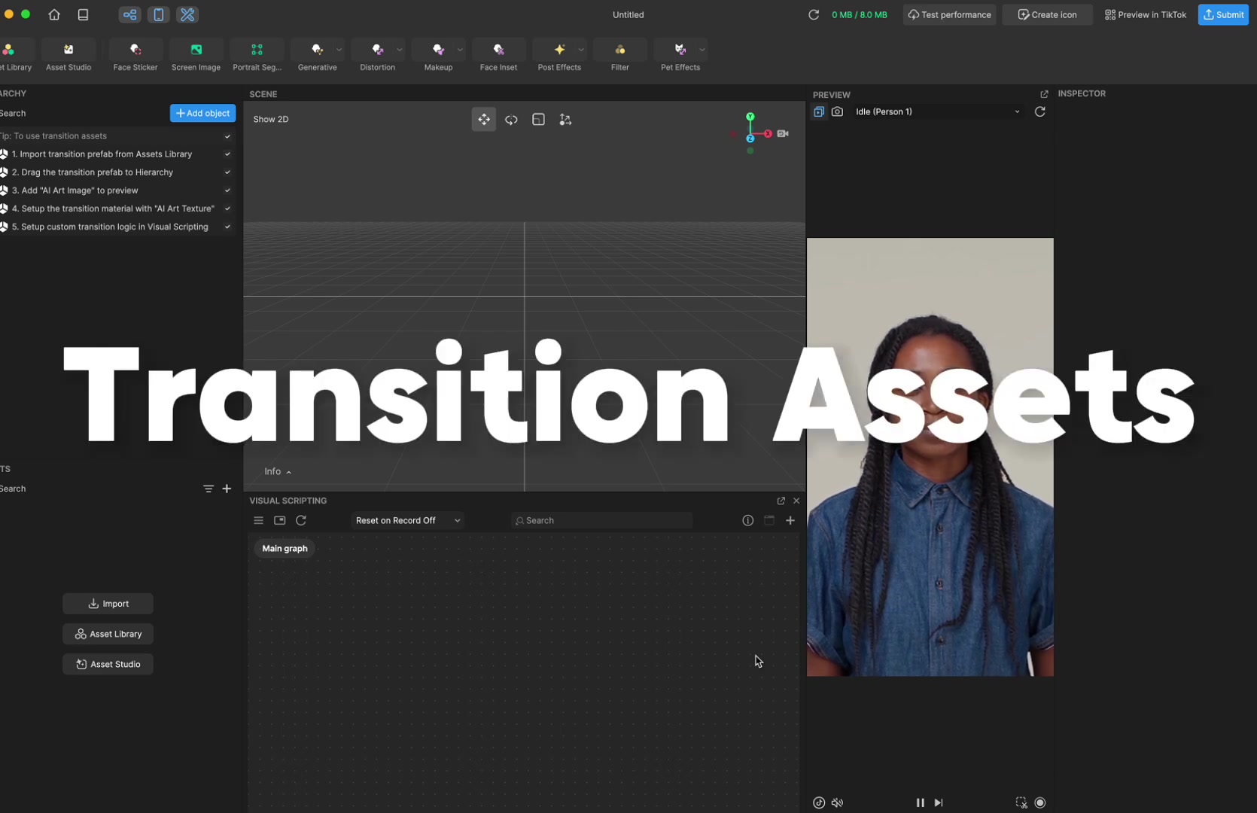Screen dimensions: 1257x813
Task: Open the Assets filter options icon
Action: [x=208, y=489]
